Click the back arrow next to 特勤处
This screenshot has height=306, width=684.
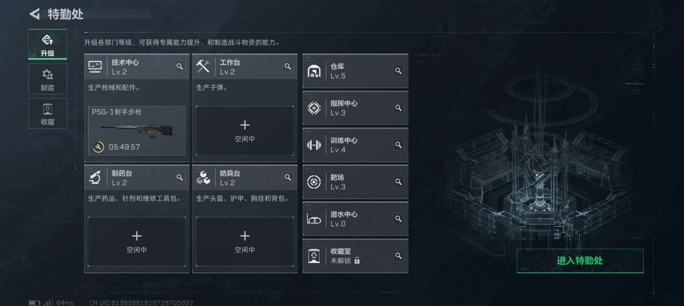[34, 14]
